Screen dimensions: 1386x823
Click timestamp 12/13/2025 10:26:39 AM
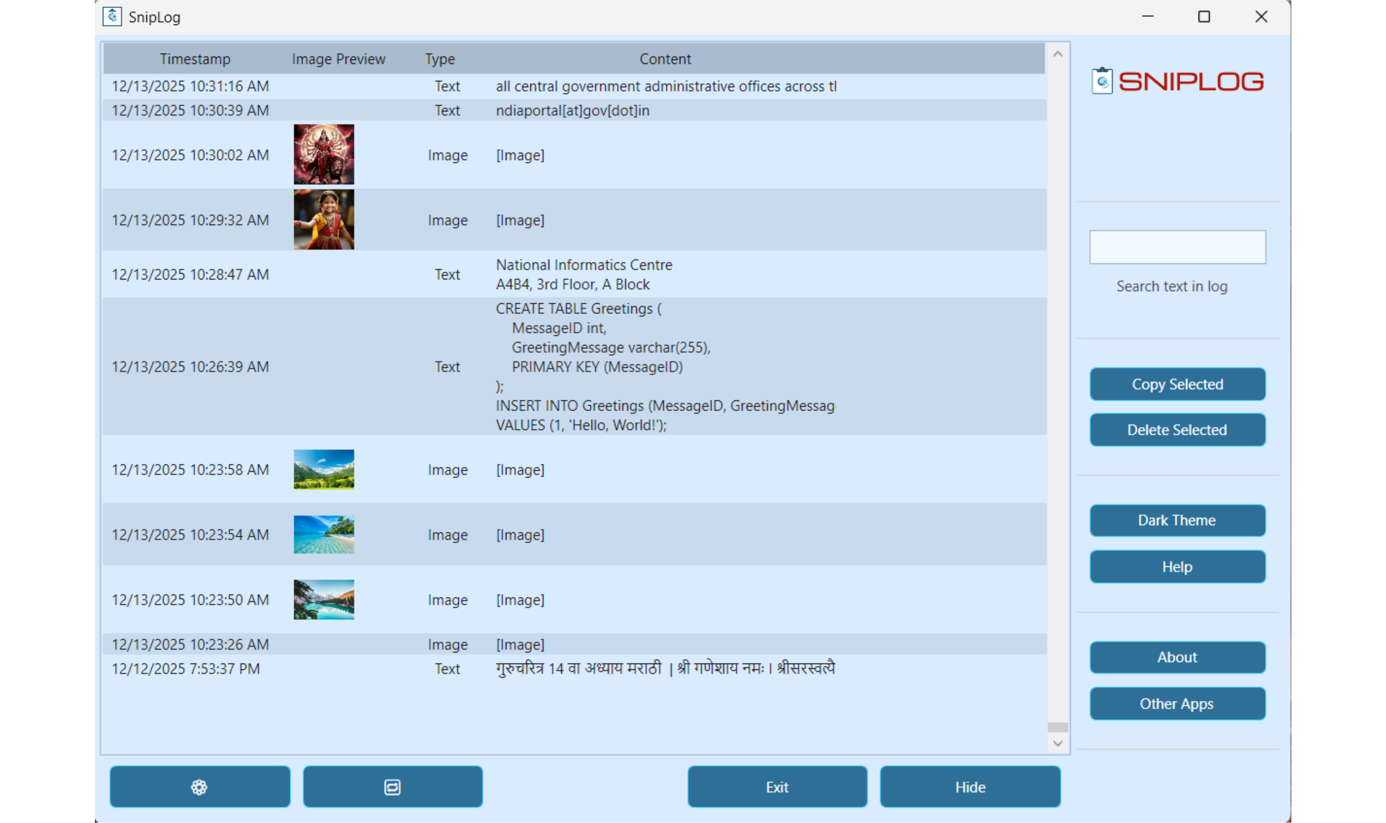[x=190, y=367]
